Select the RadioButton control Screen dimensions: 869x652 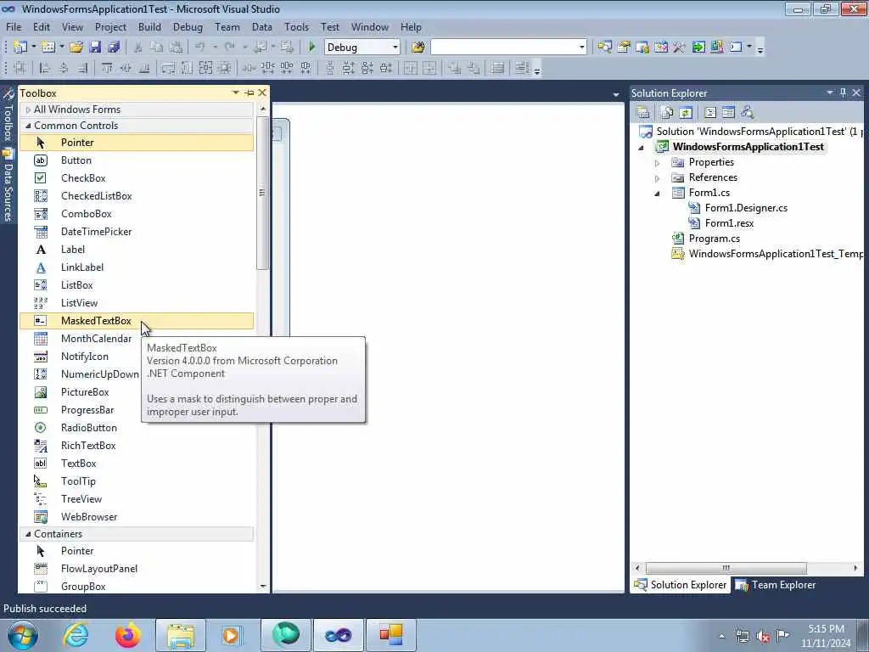pos(137,428)
